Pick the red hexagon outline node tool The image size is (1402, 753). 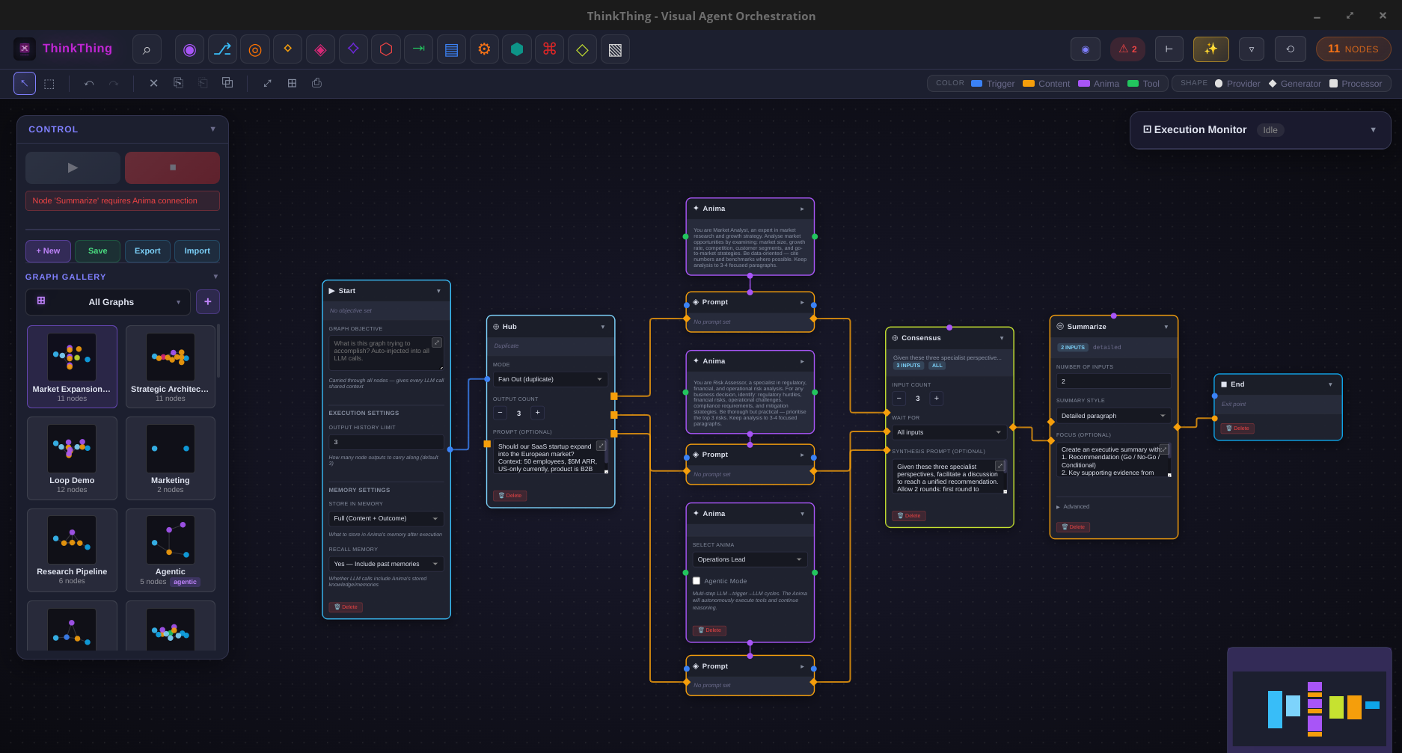coord(386,49)
